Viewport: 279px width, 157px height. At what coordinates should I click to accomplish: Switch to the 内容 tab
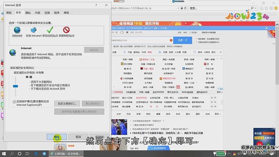(x=38, y=13)
